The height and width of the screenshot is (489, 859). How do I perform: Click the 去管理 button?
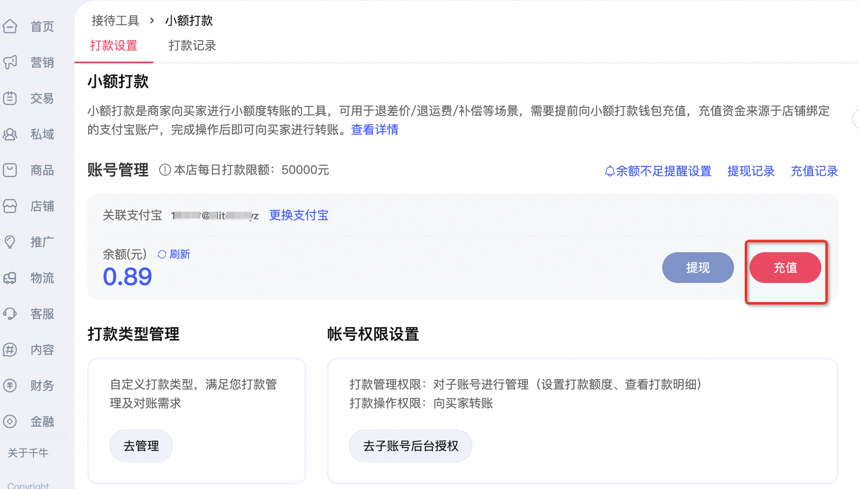coord(141,446)
